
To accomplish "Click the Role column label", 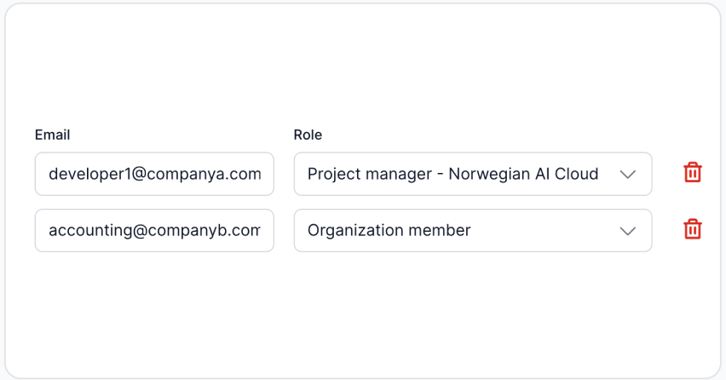I will tap(308, 135).
